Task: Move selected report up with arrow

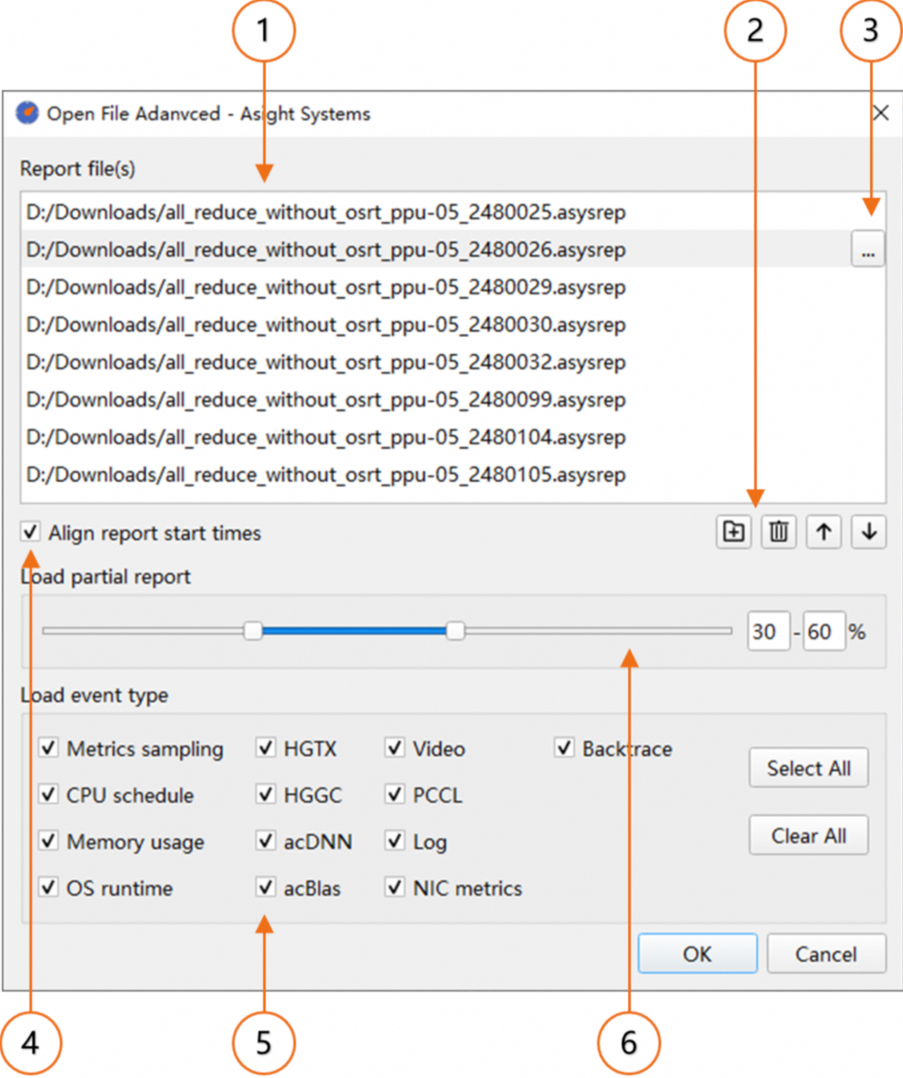Action: 823,532
